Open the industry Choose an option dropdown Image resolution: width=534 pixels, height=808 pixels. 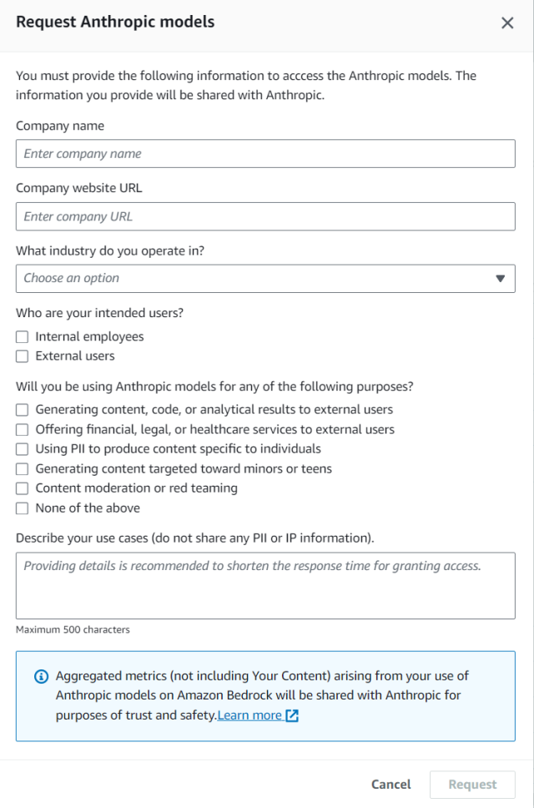click(x=265, y=278)
